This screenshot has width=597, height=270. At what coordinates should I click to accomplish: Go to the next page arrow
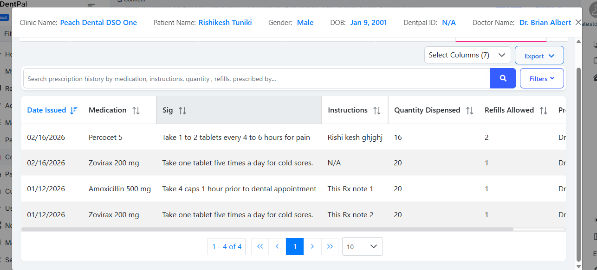point(312,246)
